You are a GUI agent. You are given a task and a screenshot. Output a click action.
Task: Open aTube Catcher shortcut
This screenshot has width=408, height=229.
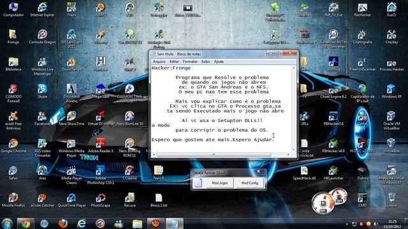[x=43, y=200]
